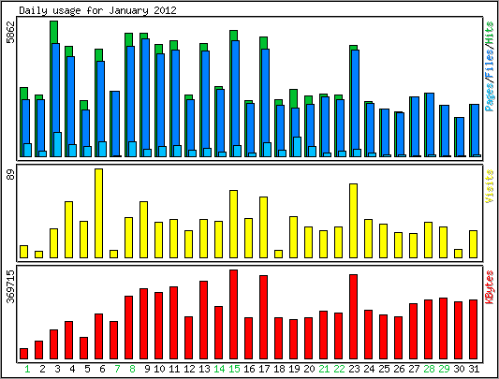Select the 89 visits axis value
The width and height of the screenshot is (499, 379).
click(x=10, y=175)
